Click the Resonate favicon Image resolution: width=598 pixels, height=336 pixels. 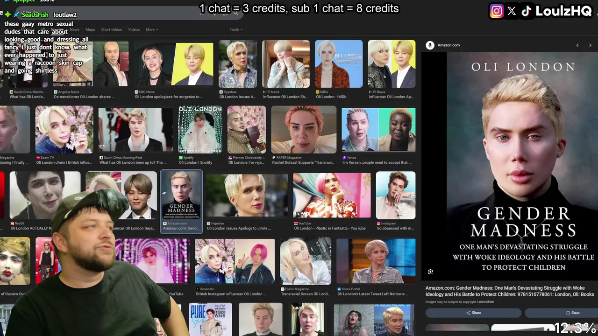(x=198, y=289)
